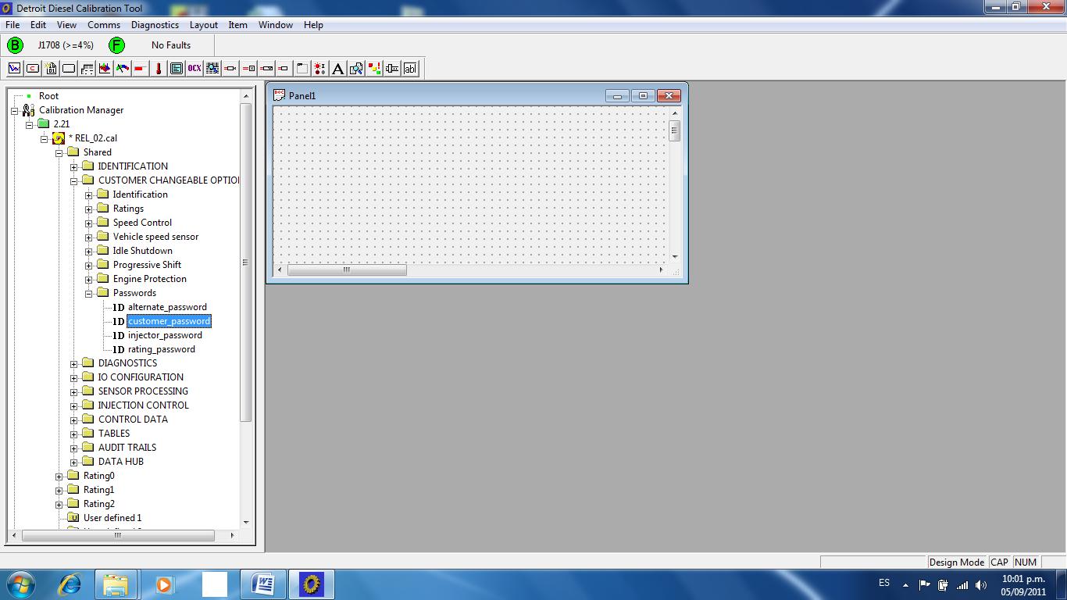The image size is (1067, 600).
Task: Click the tree panel horizontal scrollbar thumb
Action: [x=118, y=536]
